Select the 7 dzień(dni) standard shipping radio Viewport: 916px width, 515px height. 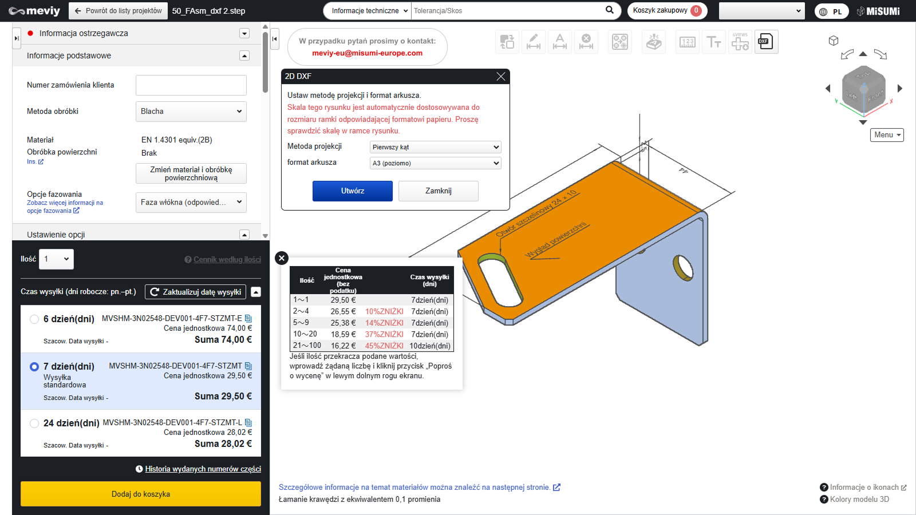coord(34,367)
